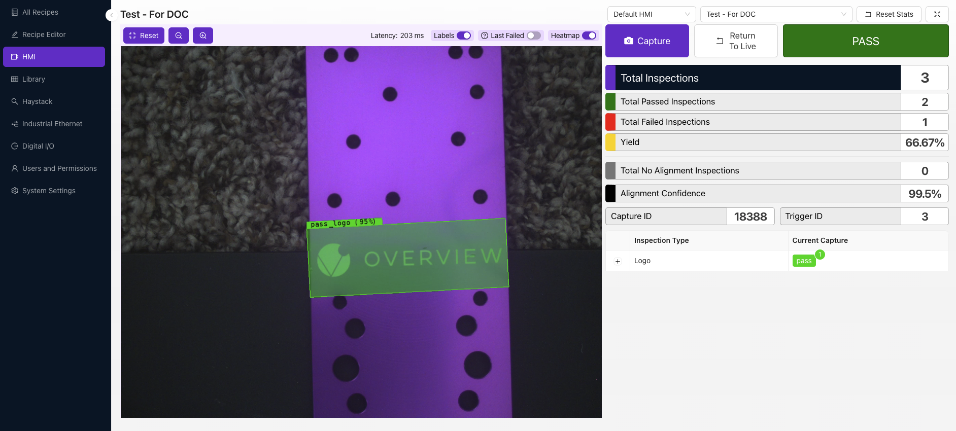This screenshot has width=956, height=431.
Task: Open Haystack from the sidebar
Action: [37, 101]
